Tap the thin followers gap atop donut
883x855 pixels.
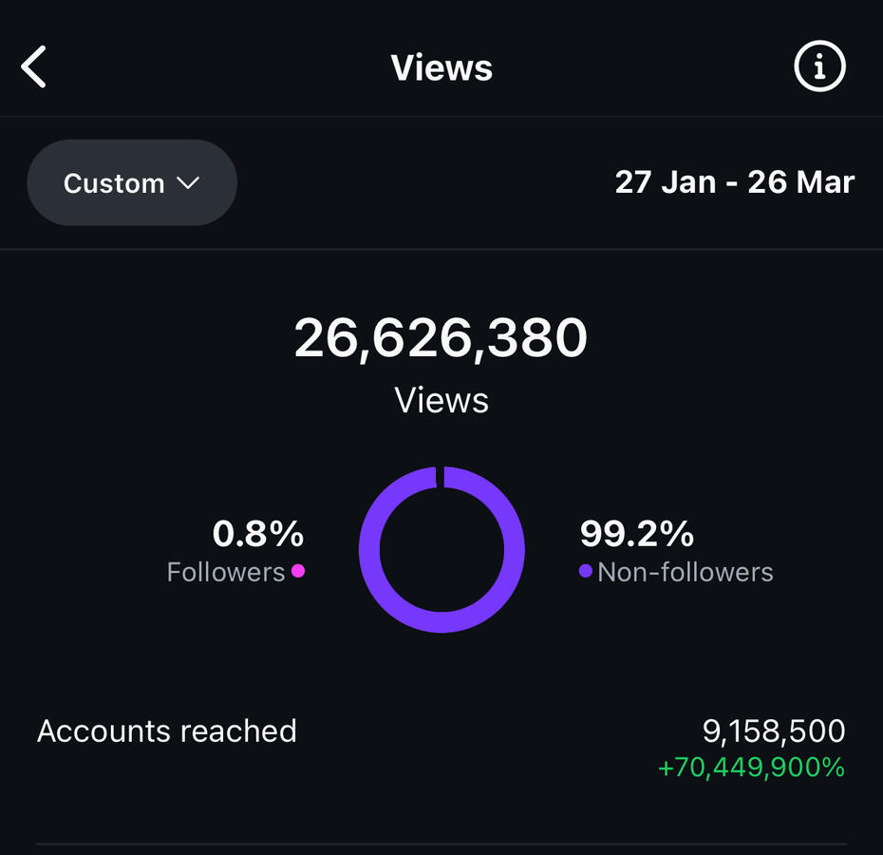click(x=440, y=477)
